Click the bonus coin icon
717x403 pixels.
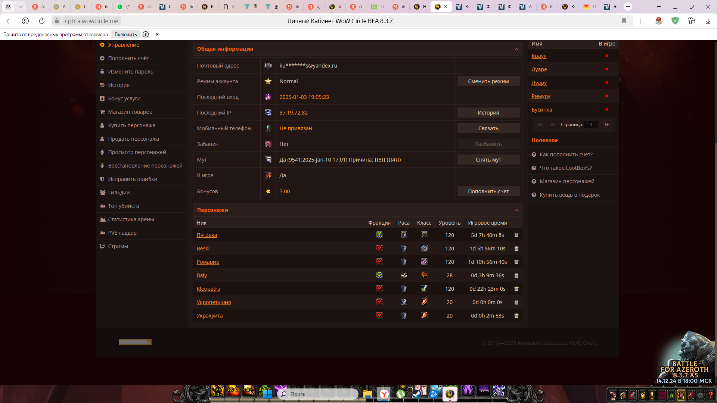pyautogui.click(x=268, y=191)
